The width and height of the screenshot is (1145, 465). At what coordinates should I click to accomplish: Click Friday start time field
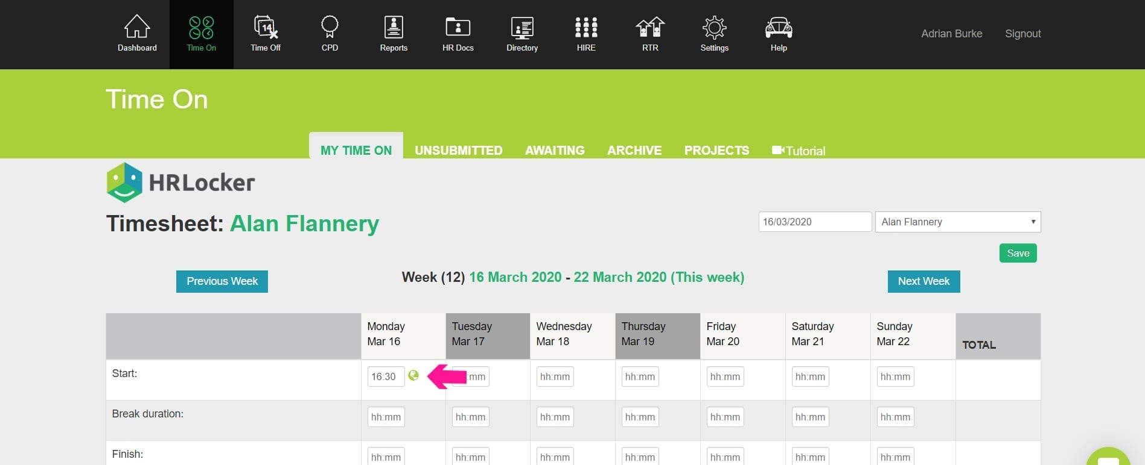click(x=725, y=376)
